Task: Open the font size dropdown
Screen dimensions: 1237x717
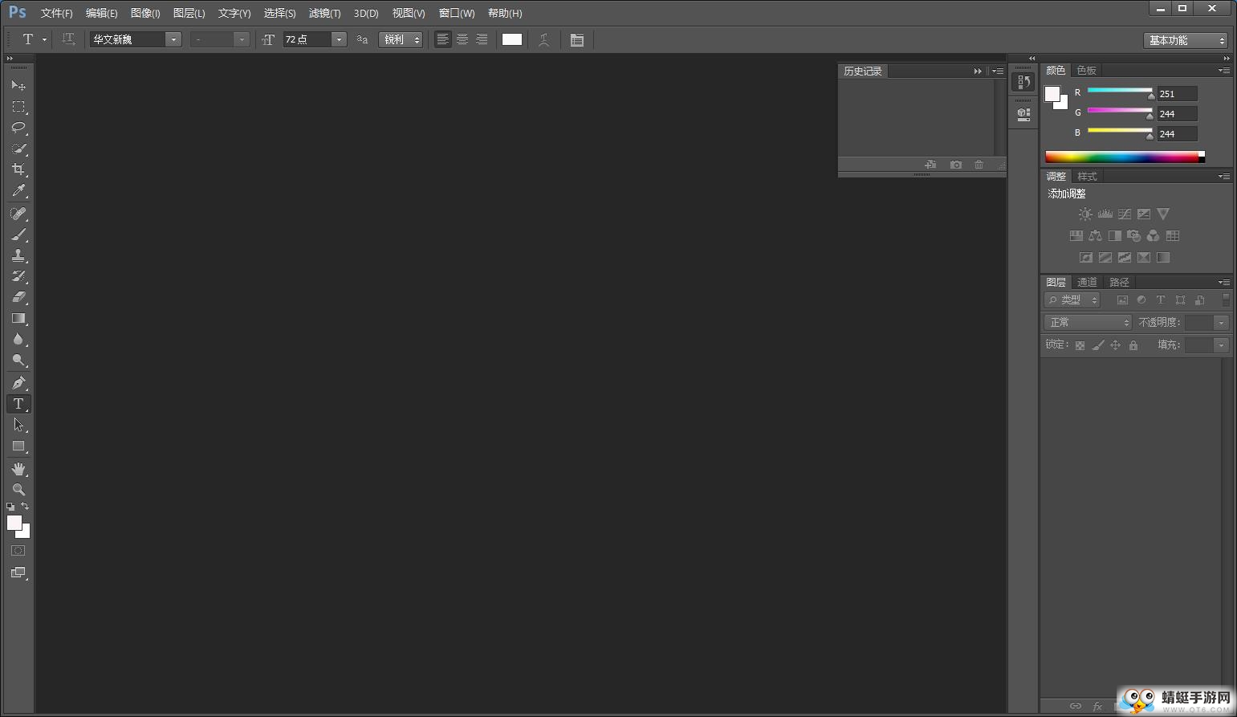Action: pos(339,39)
